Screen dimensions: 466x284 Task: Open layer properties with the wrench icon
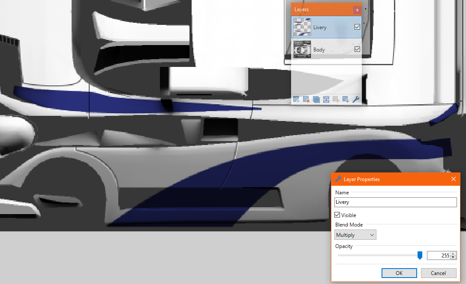point(355,100)
